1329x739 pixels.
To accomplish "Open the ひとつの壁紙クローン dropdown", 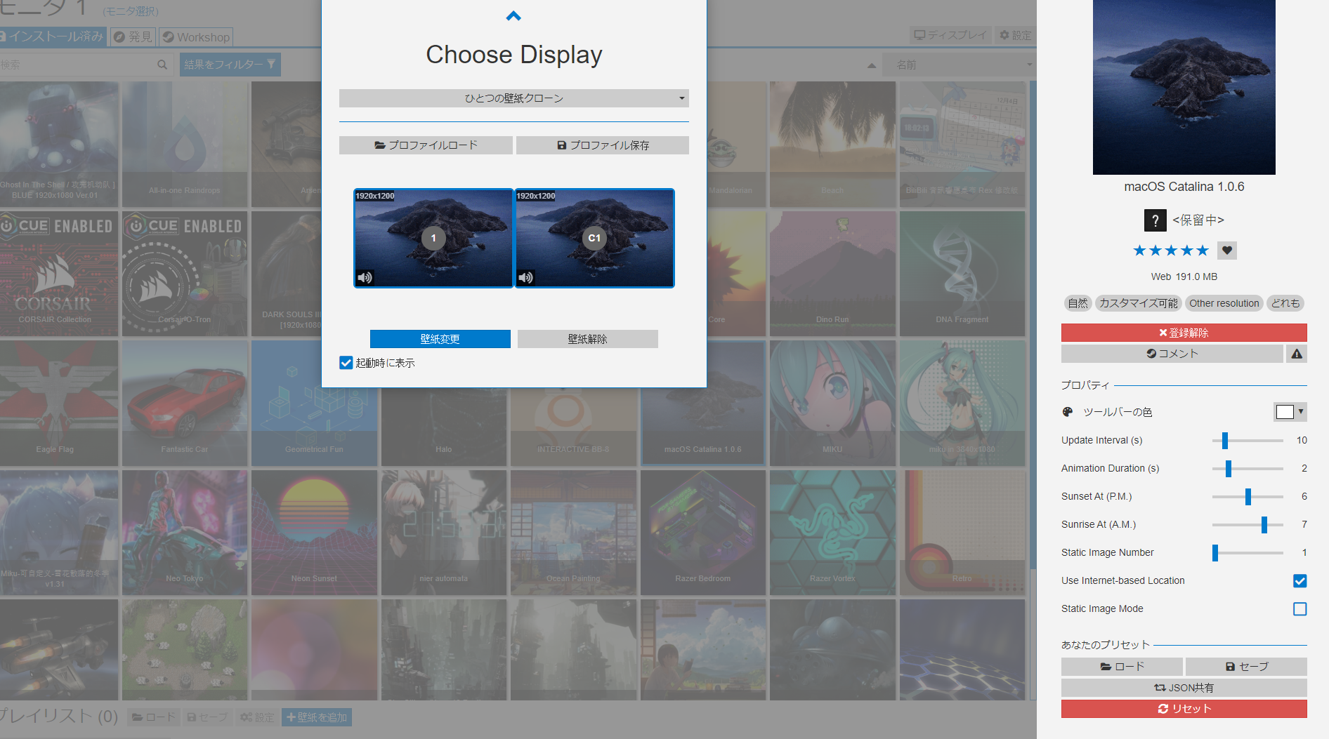I will click(514, 98).
